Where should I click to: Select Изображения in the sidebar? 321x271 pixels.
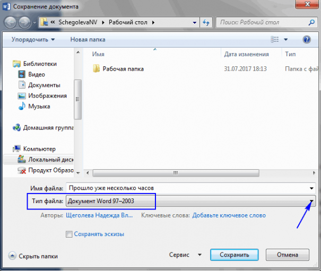point(47,95)
